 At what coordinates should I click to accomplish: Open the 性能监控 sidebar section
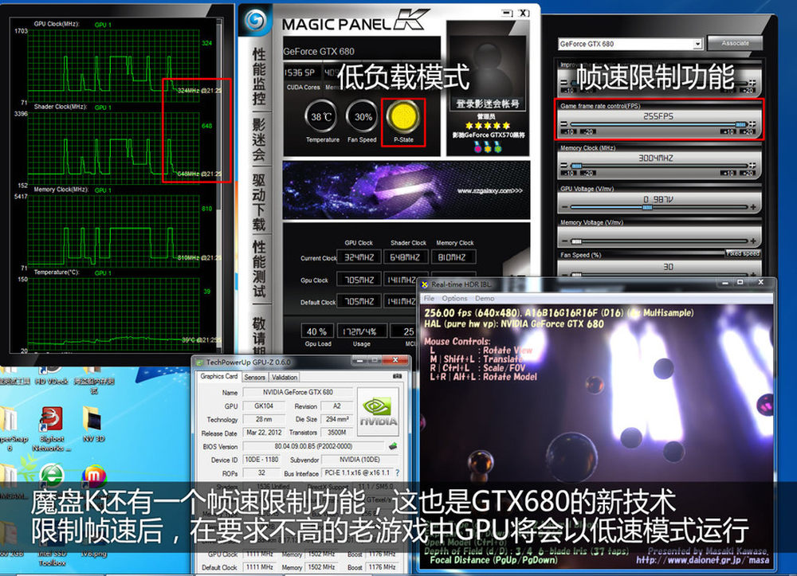(x=259, y=76)
